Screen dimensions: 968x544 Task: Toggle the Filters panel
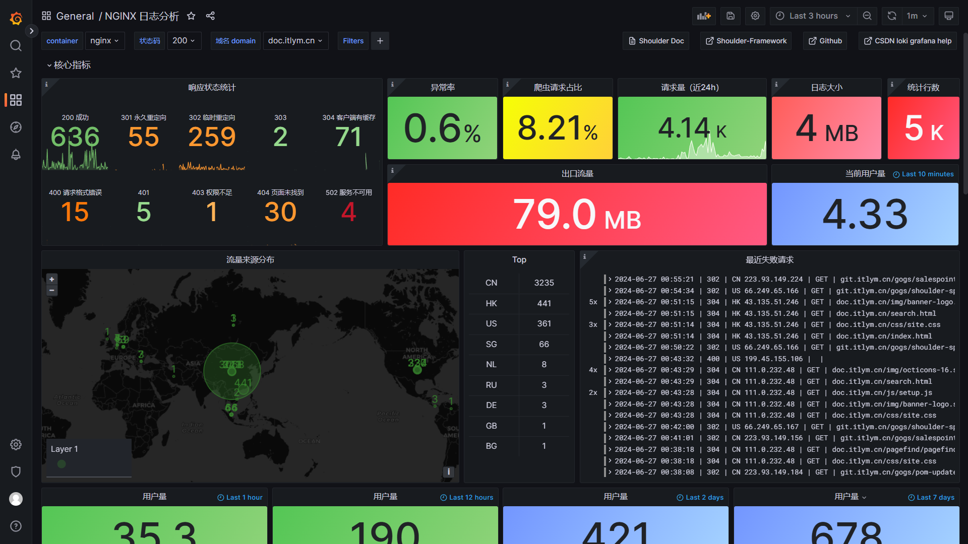pos(353,41)
